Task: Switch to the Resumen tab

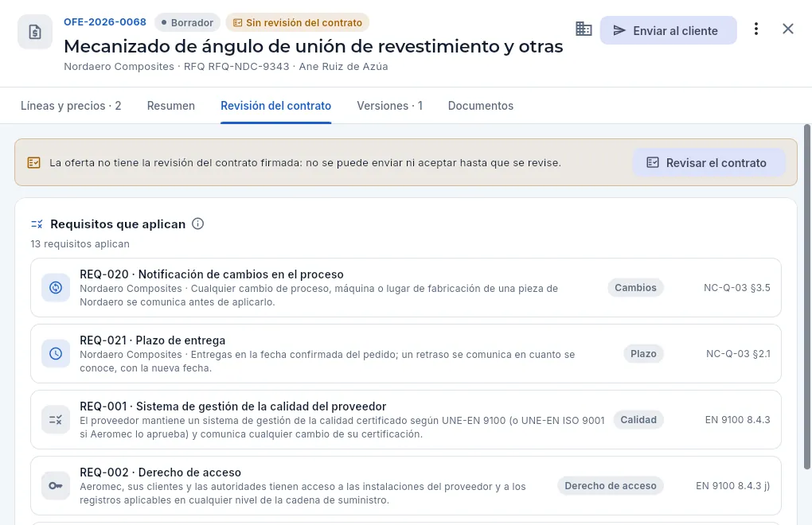Action: click(171, 106)
